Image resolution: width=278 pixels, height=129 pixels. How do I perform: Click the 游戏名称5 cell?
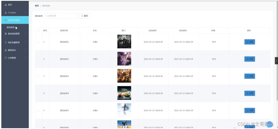(x=64, y=111)
